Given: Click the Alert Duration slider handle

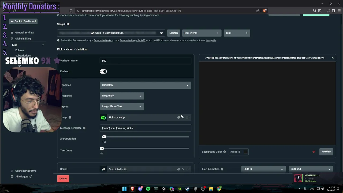Looking at the screenshot, I should pos(104,137).
